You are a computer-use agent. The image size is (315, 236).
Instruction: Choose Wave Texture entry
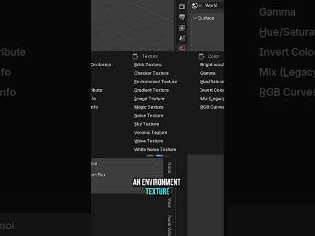click(148, 141)
